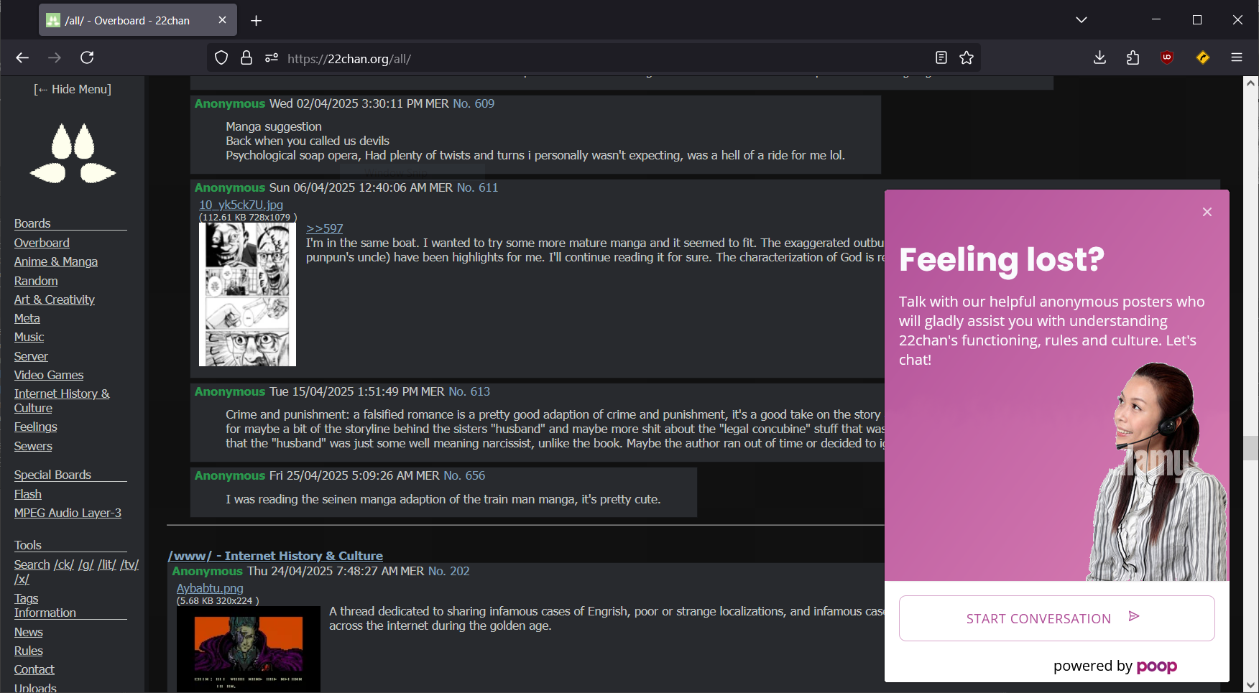Open Video Games board
The image size is (1259, 693).
point(49,375)
